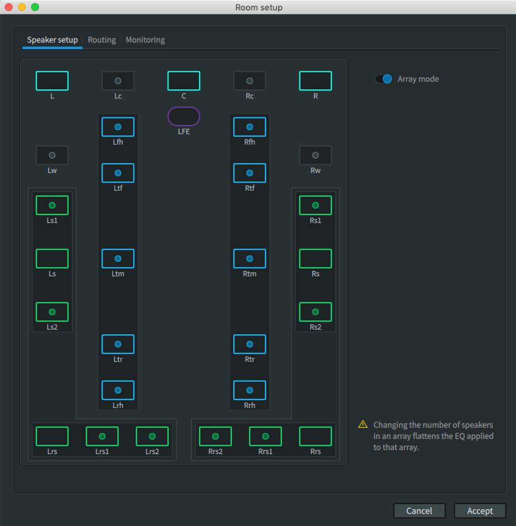
Task: Select the Center speaker box
Action: [x=183, y=81]
